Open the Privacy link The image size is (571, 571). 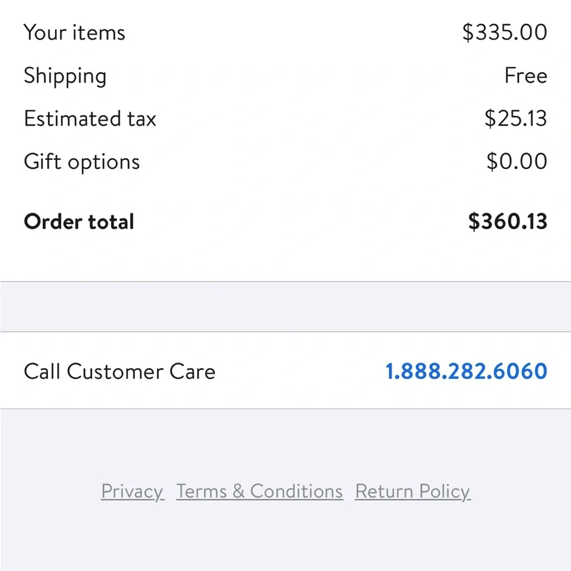pos(132,492)
